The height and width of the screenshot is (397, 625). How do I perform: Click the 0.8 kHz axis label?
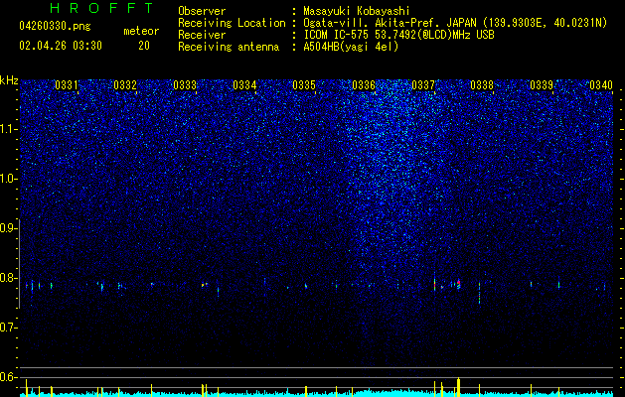pyautogui.click(x=8, y=278)
